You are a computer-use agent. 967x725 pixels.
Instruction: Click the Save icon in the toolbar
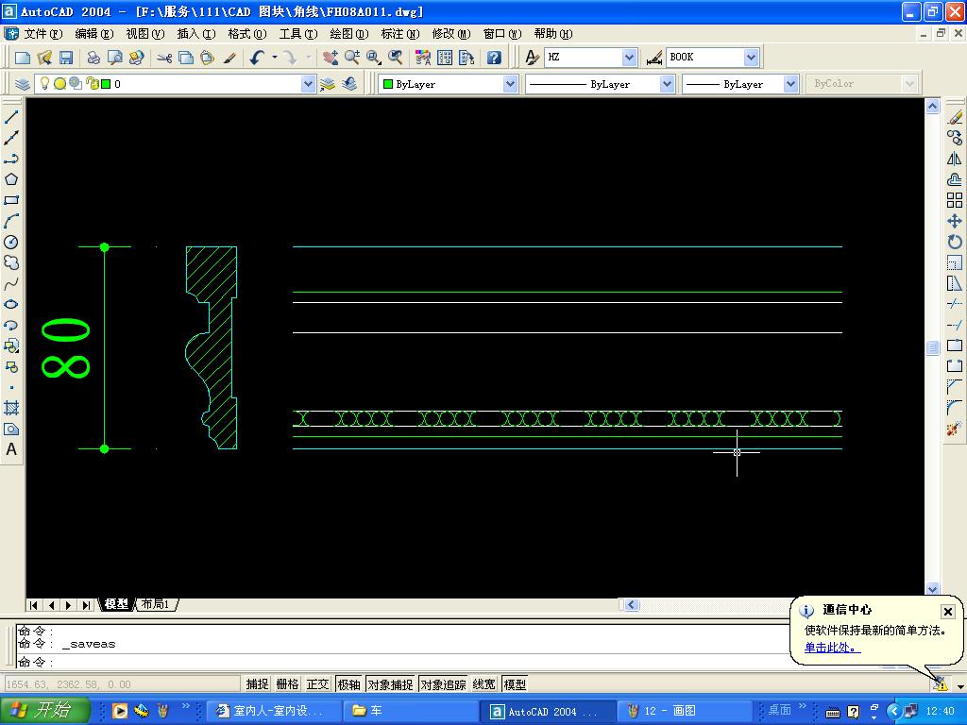coord(66,58)
